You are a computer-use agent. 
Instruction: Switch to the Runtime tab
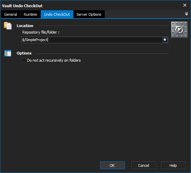tap(30, 14)
